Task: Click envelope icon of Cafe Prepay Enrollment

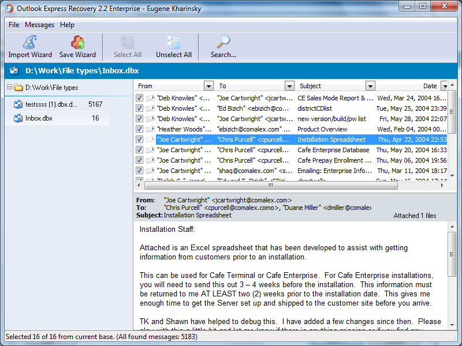Action: (x=150, y=160)
